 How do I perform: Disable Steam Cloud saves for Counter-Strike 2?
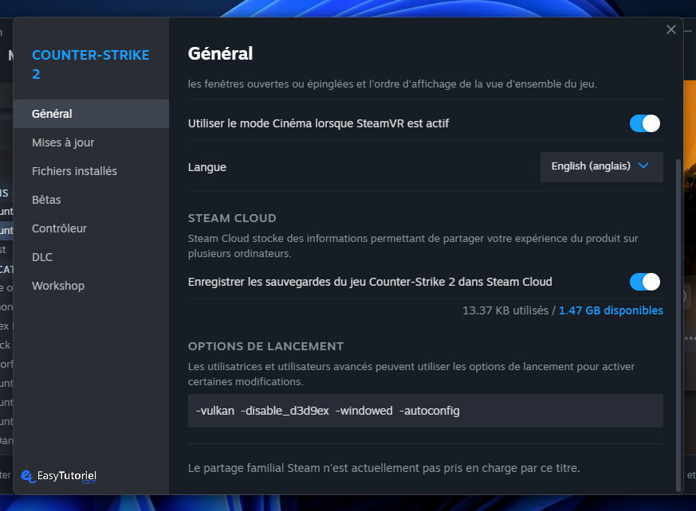[x=644, y=282]
